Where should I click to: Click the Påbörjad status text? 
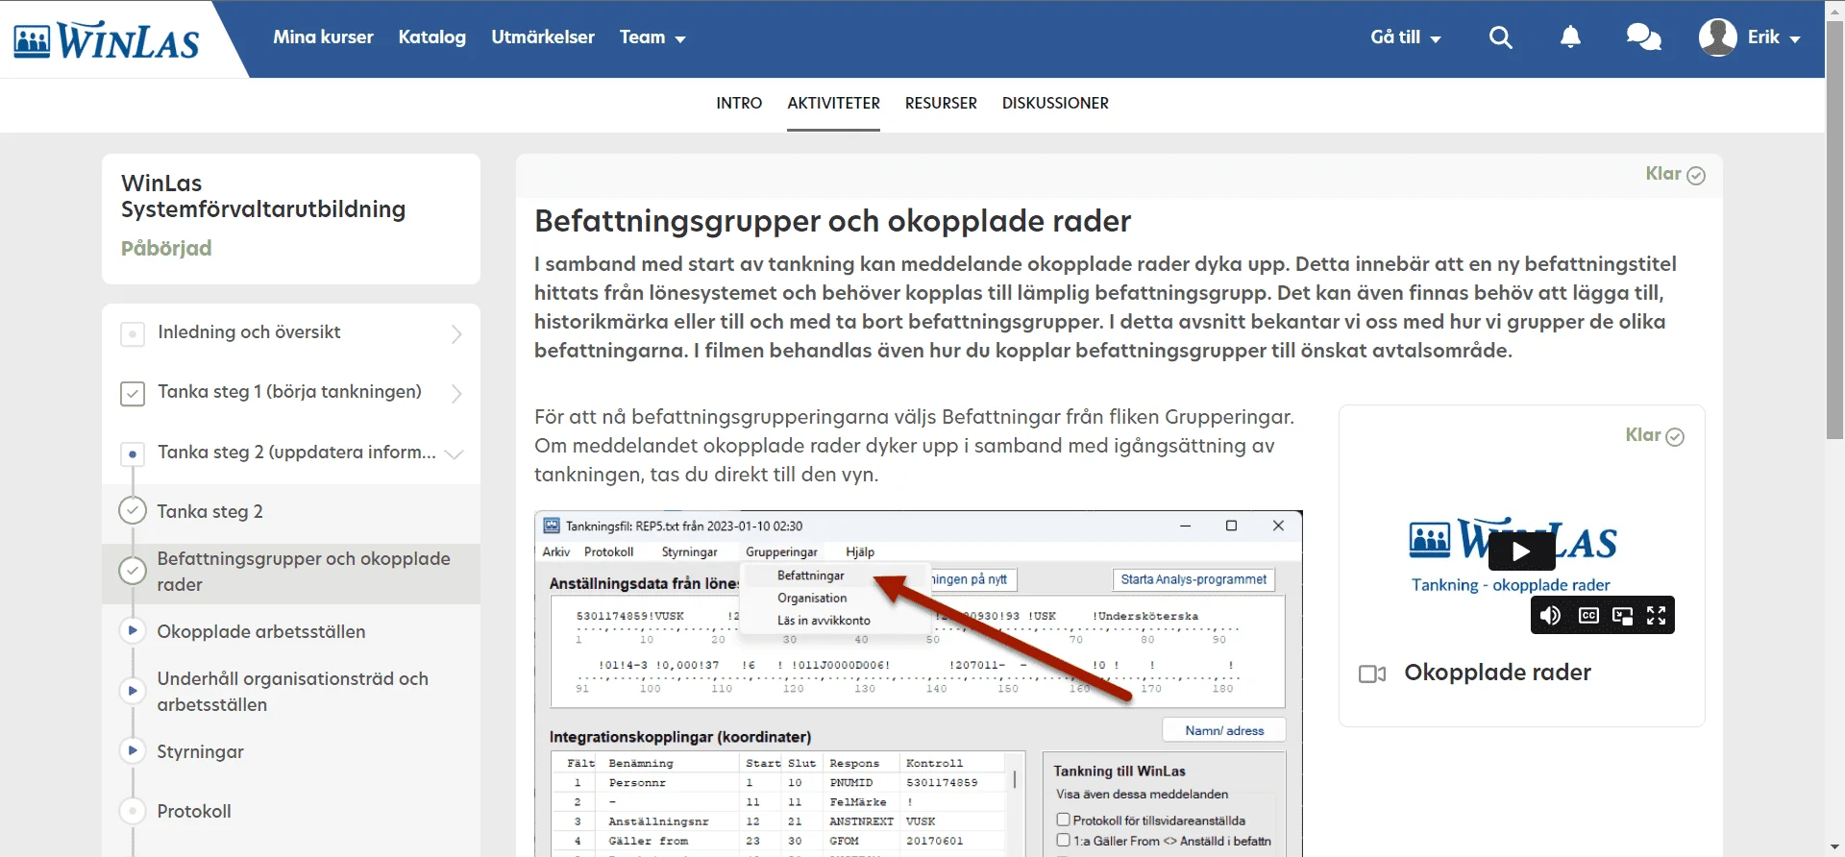[x=166, y=248]
